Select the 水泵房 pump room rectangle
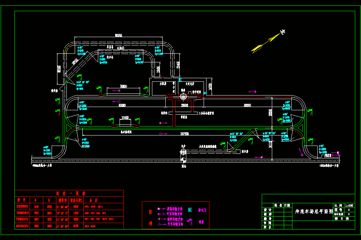The width and height of the screenshot is (361, 240). [164, 88]
